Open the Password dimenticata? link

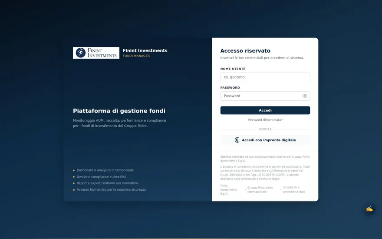point(265,120)
